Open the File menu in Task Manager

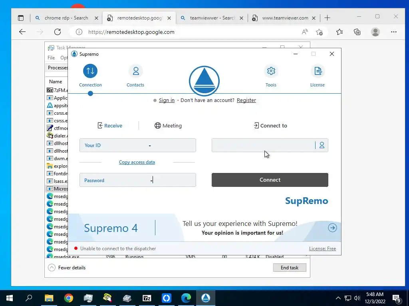[x=51, y=57]
